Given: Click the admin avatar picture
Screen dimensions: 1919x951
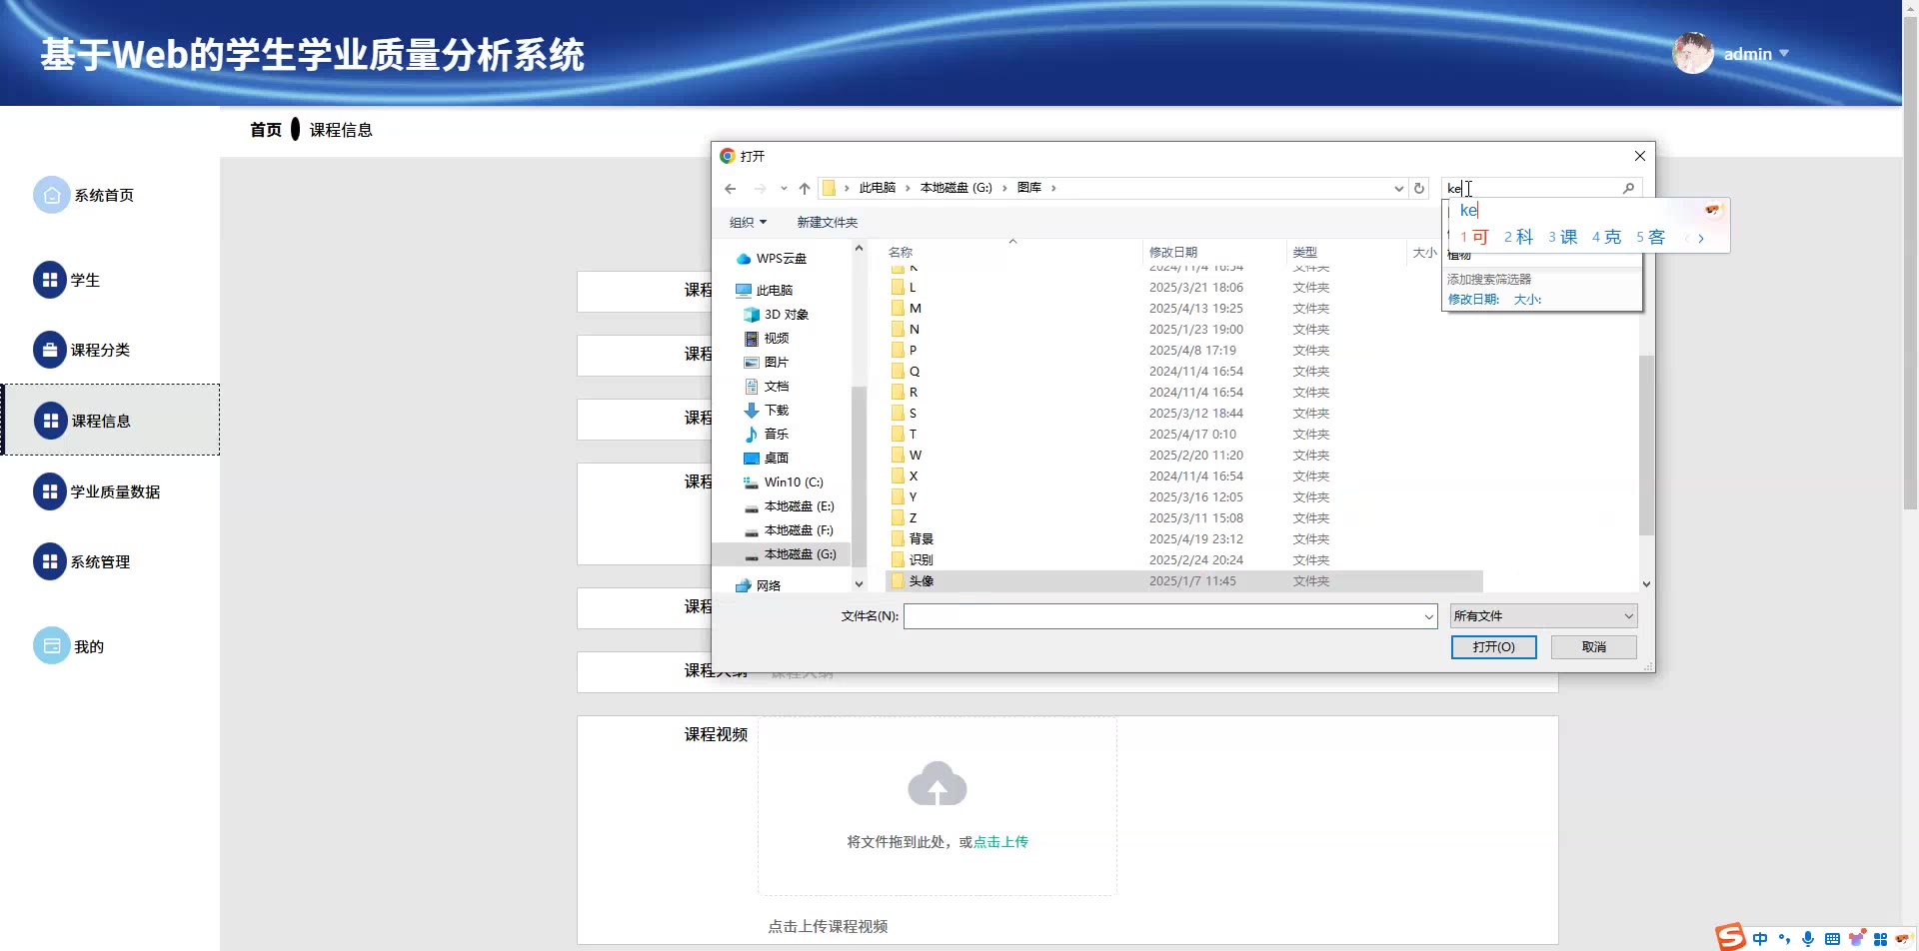Looking at the screenshot, I should (1692, 54).
